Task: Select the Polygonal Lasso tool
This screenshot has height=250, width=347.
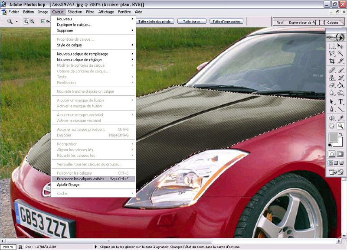Action: click(x=331, y=53)
